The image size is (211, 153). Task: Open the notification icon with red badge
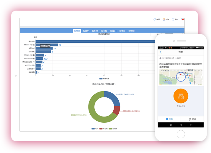pyautogui.click(x=182, y=19)
